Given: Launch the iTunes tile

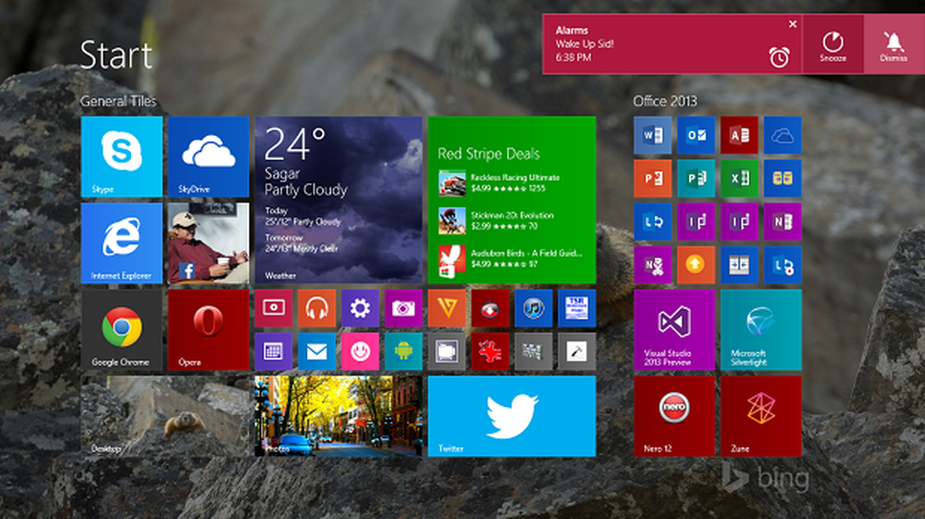Looking at the screenshot, I should tap(534, 308).
